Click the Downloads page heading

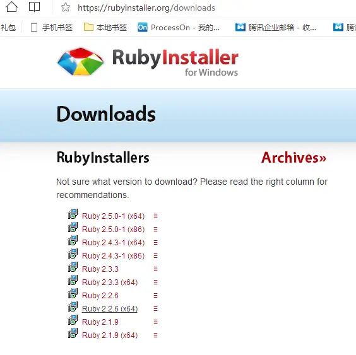point(106,114)
